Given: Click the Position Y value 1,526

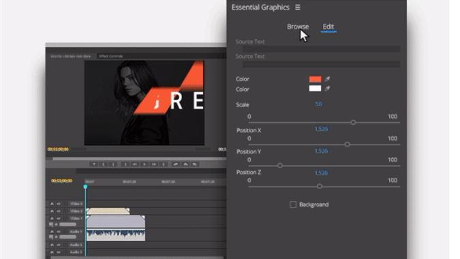Looking at the screenshot, I should (x=321, y=151).
